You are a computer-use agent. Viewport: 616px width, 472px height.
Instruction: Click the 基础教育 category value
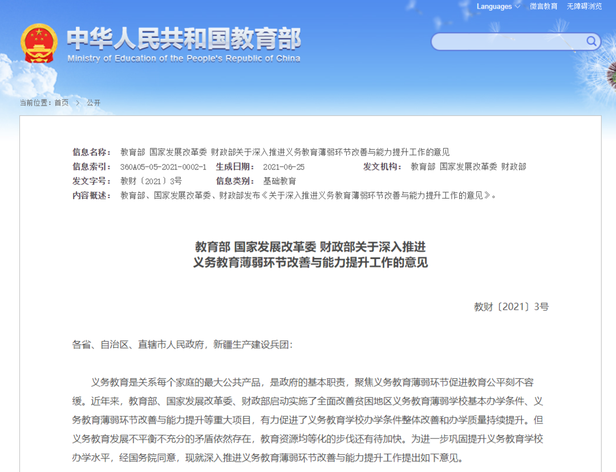tap(279, 181)
